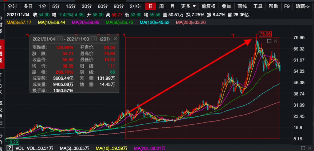
Task: Open the help question-mark icon beside VOL
Action: click(x=10, y=148)
